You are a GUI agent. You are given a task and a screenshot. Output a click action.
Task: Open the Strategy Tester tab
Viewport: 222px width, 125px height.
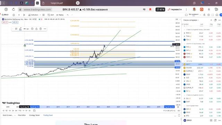(34, 115)
